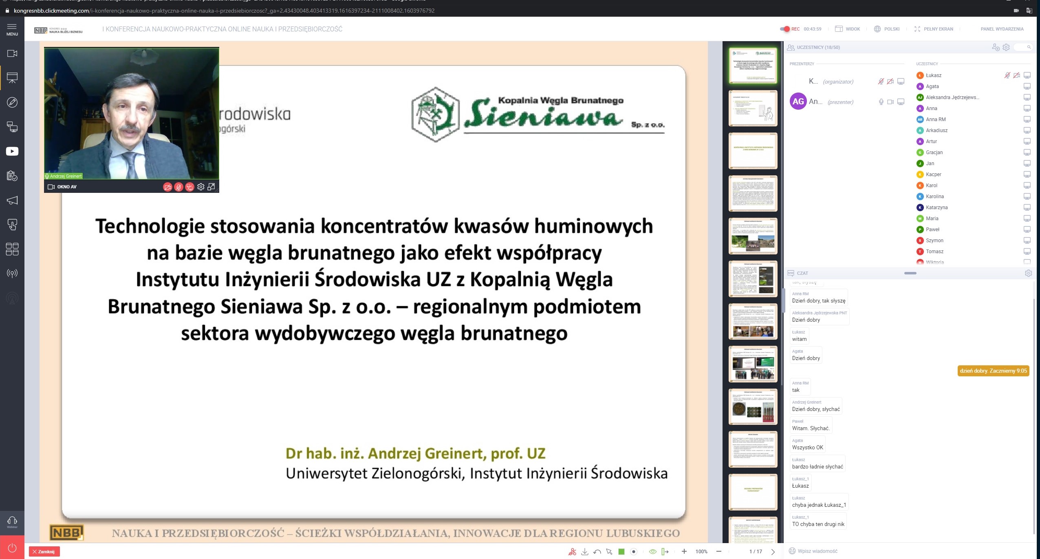Toggle camera off in the OKNO AV bar
This screenshot has width=1040, height=559.
click(167, 187)
